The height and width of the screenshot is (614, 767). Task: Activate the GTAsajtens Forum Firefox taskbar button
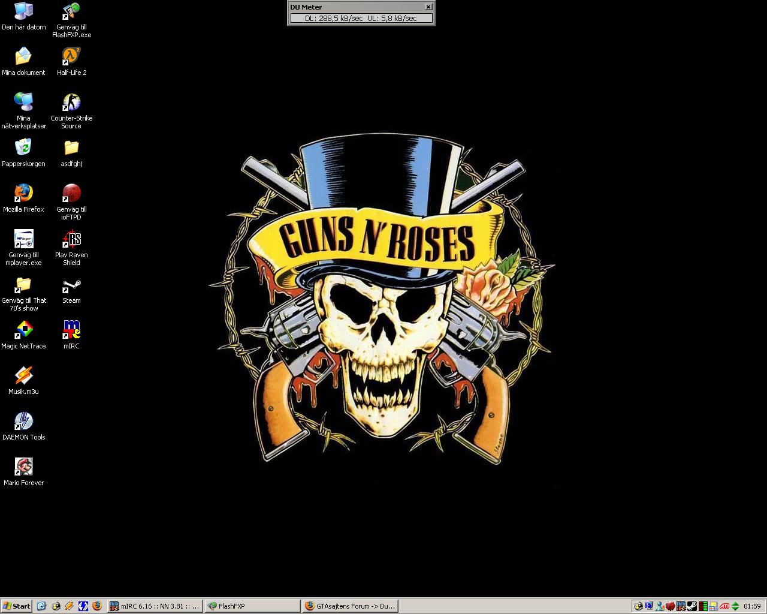(x=351, y=606)
